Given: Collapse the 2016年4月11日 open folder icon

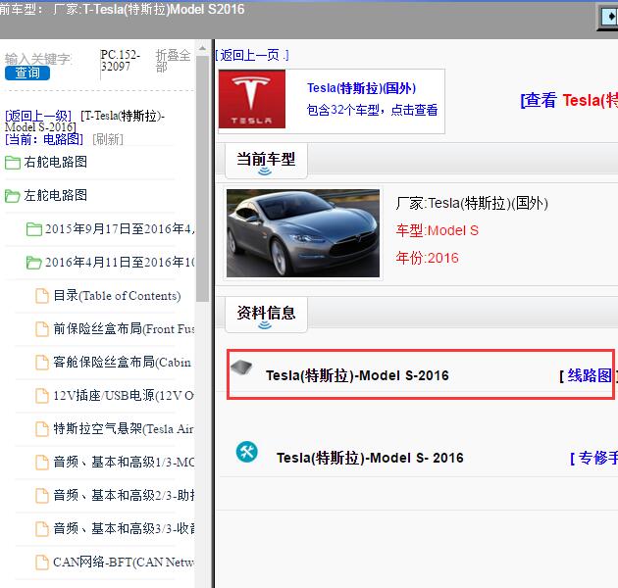Looking at the screenshot, I should [x=34, y=263].
